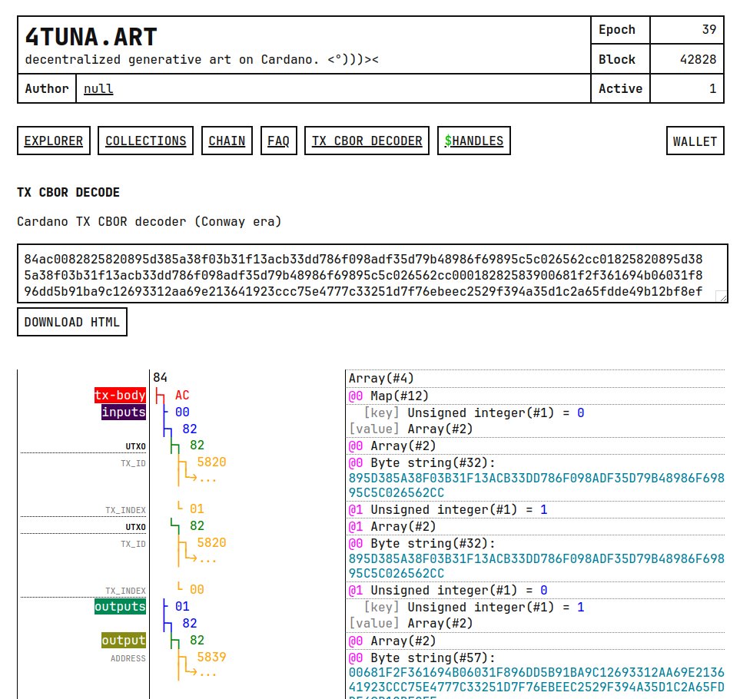Click the root '84' array byte

[160, 377]
